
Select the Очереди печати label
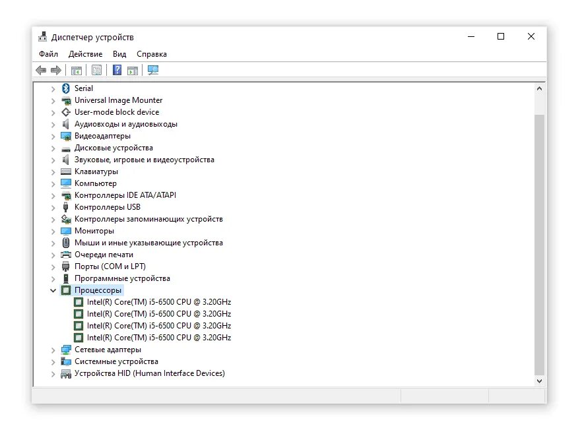point(104,255)
